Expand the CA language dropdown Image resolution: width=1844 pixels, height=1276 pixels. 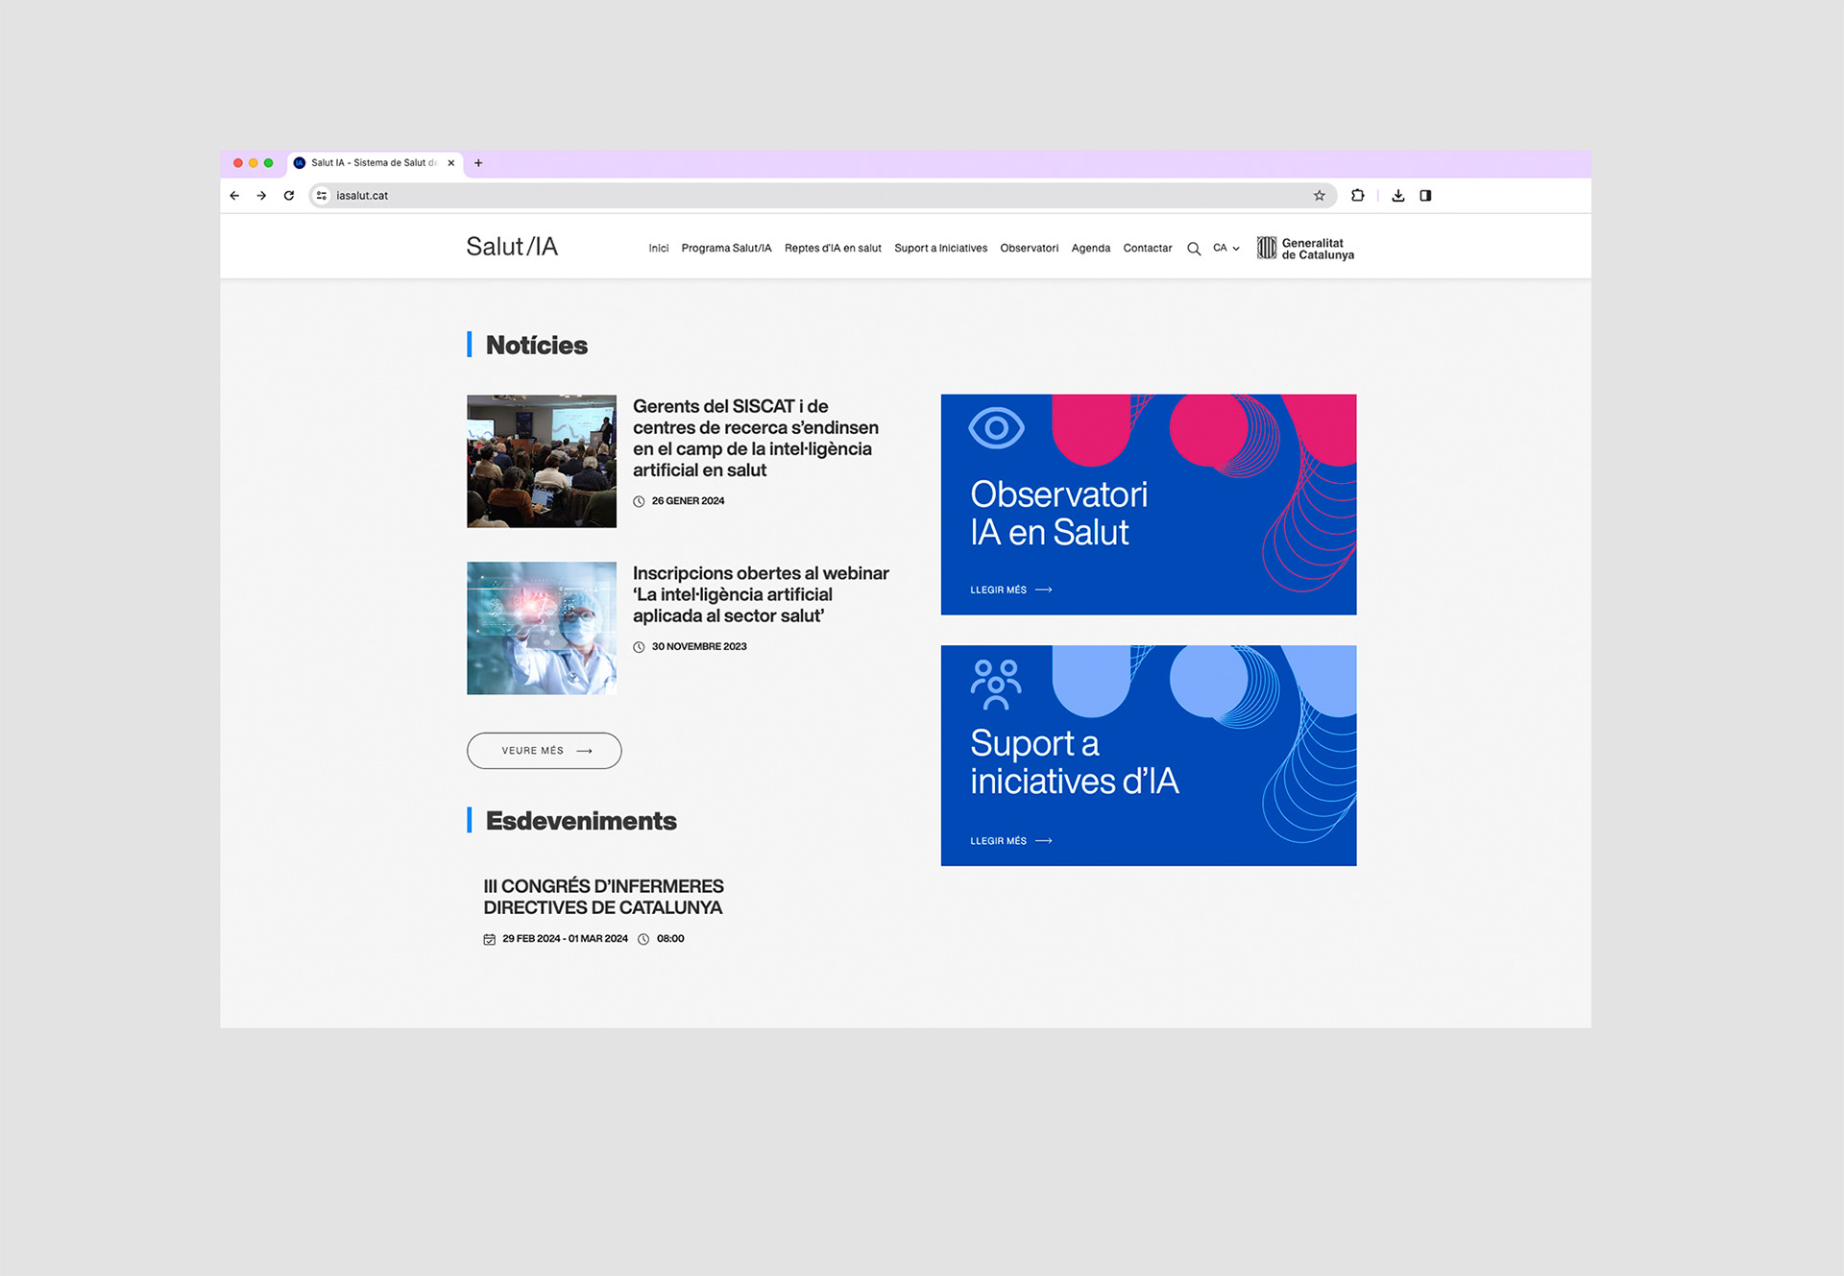click(1225, 249)
